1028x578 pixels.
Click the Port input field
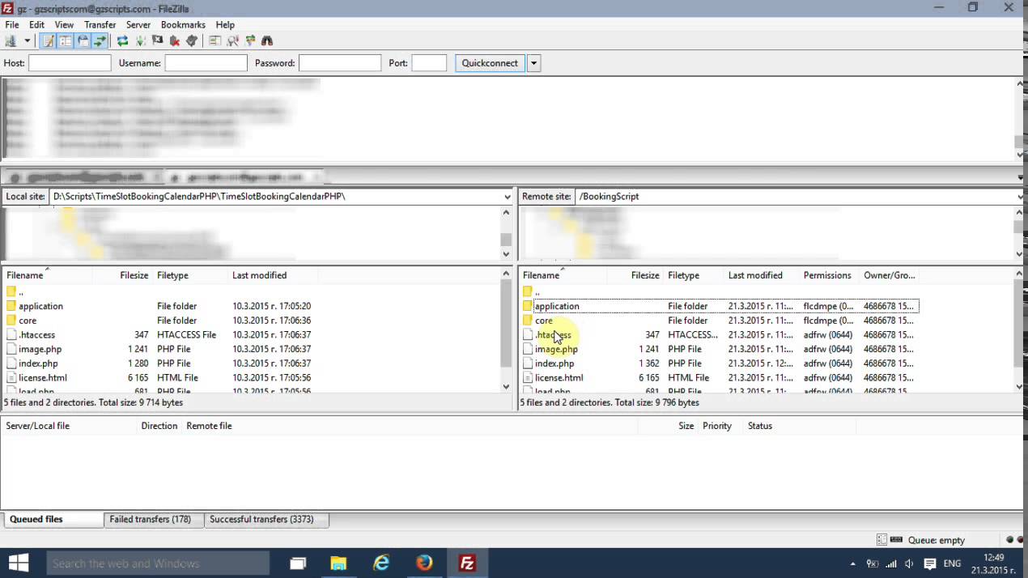click(429, 63)
